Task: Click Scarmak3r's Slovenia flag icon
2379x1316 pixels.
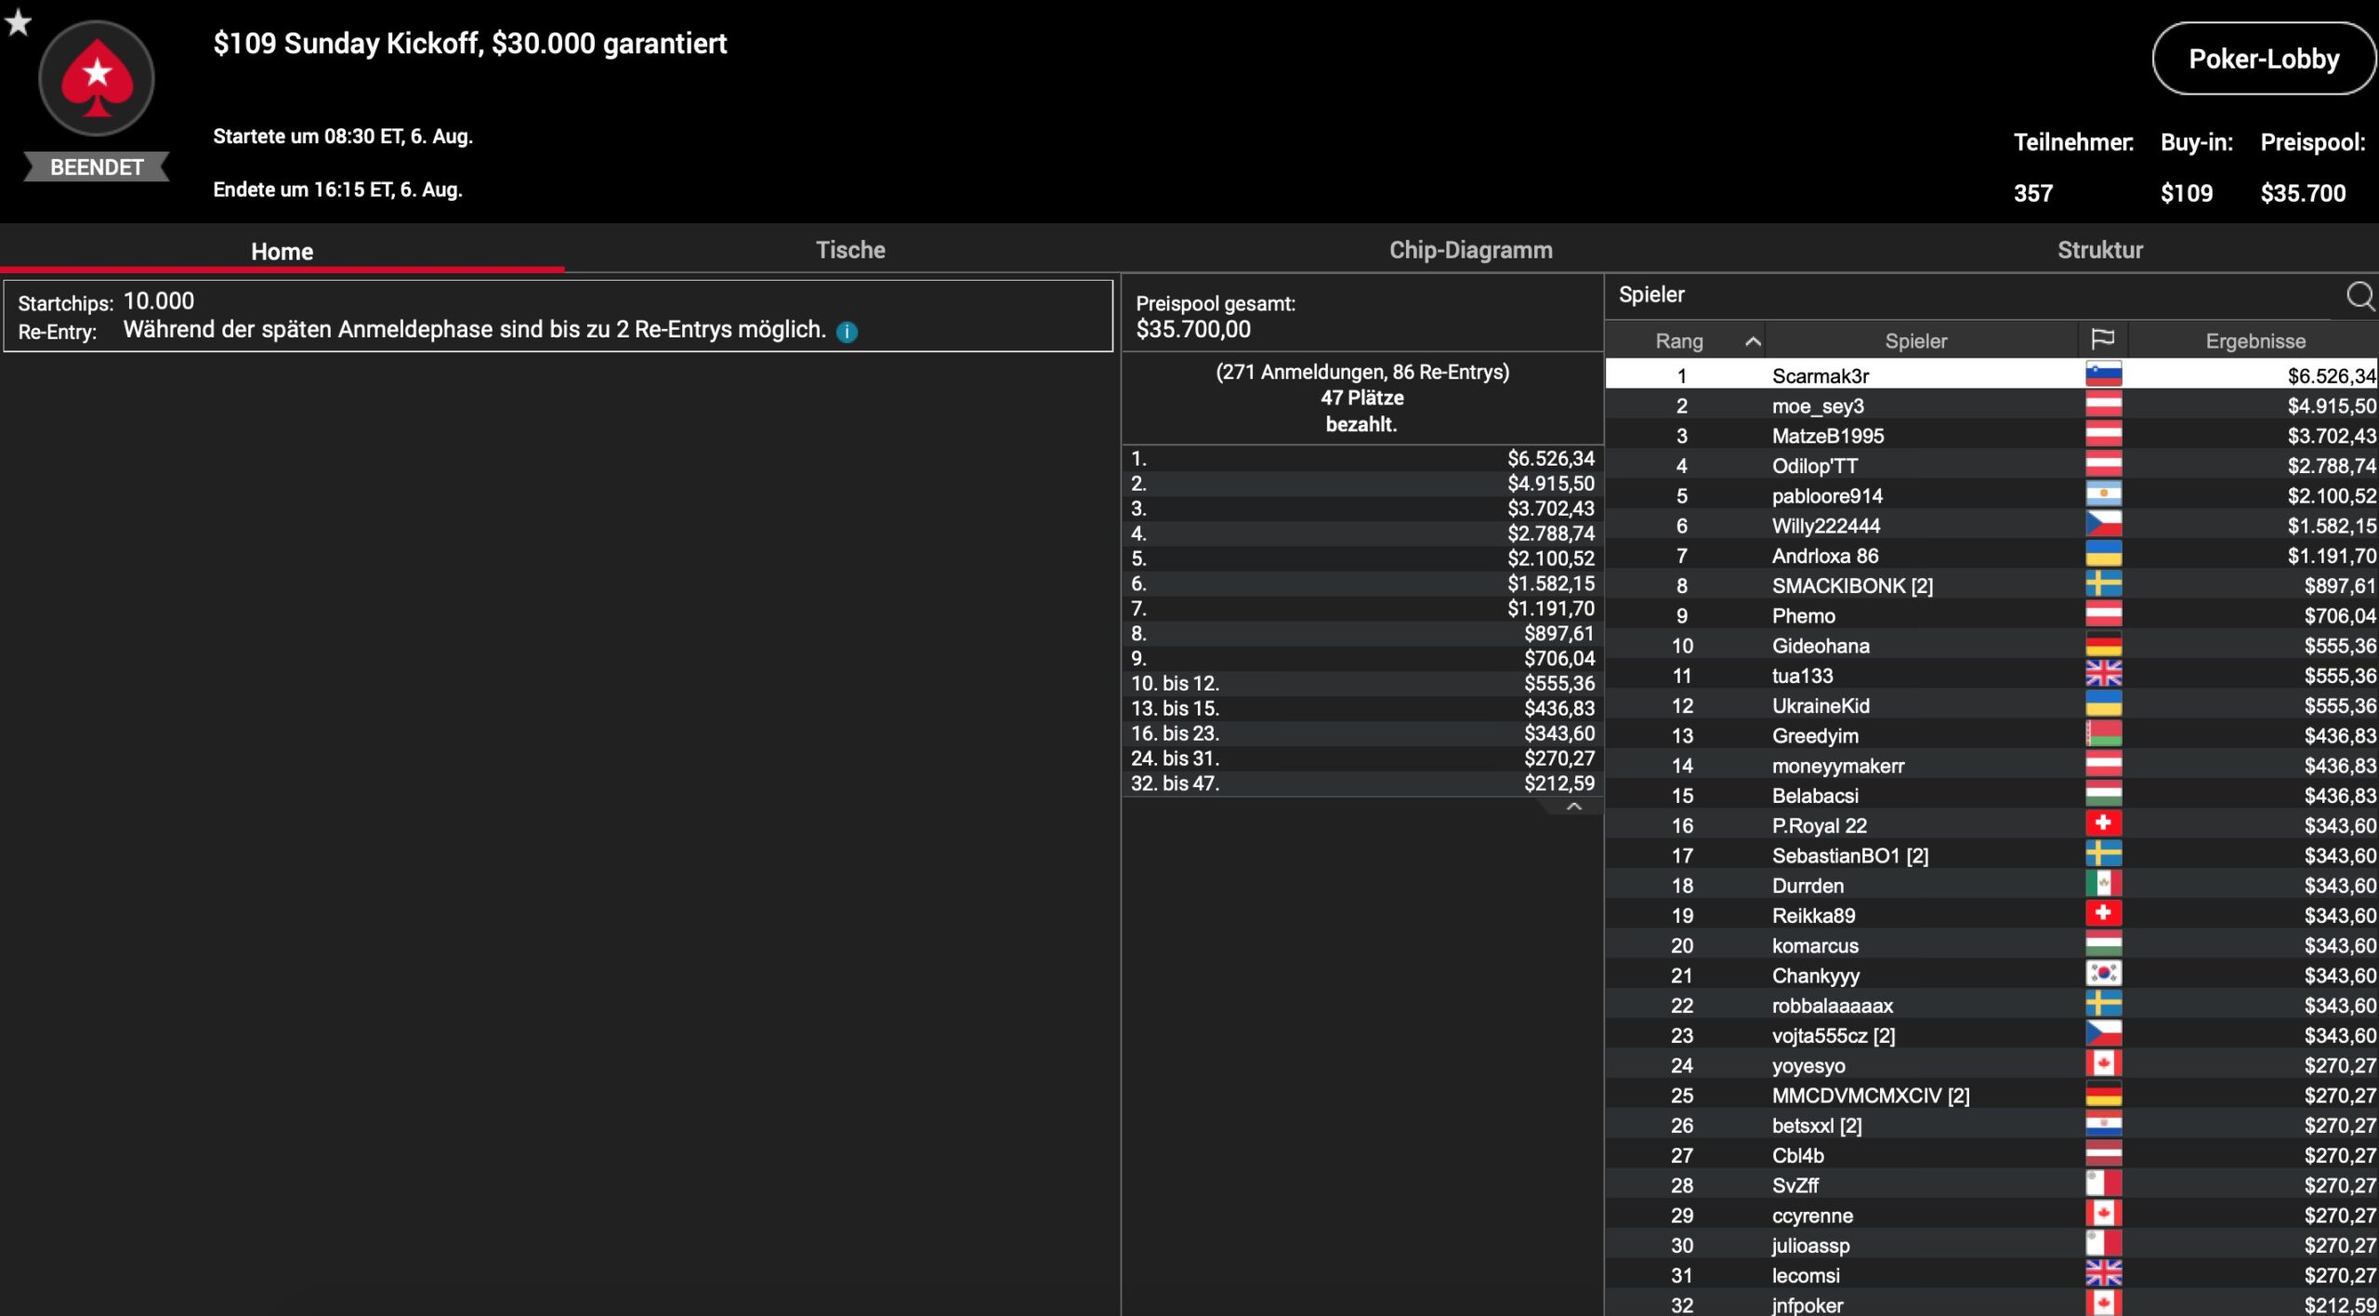Action: coord(2103,375)
